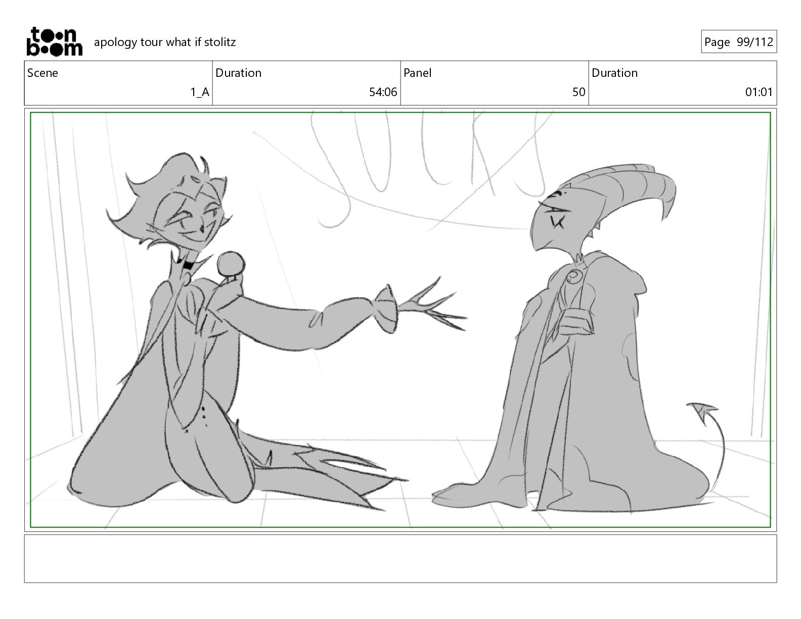Screen dimensions: 801x619
Task: Click the panel number '50'
Action: point(579,92)
